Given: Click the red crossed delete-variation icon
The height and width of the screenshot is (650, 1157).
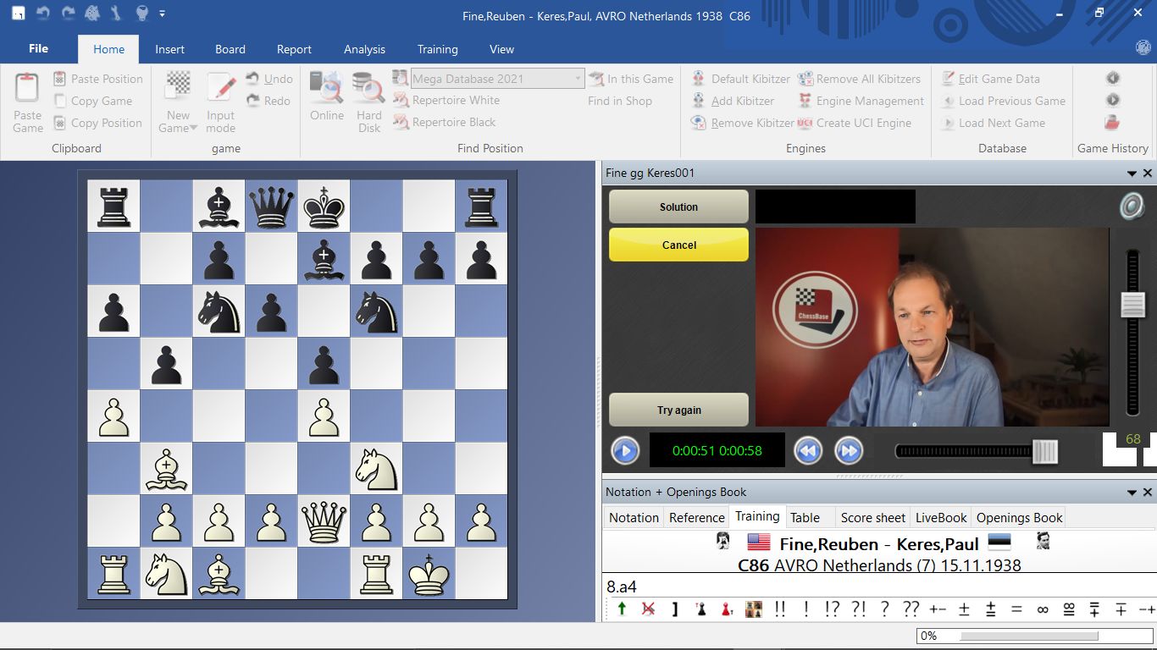Looking at the screenshot, I should (x=649, y=609).
